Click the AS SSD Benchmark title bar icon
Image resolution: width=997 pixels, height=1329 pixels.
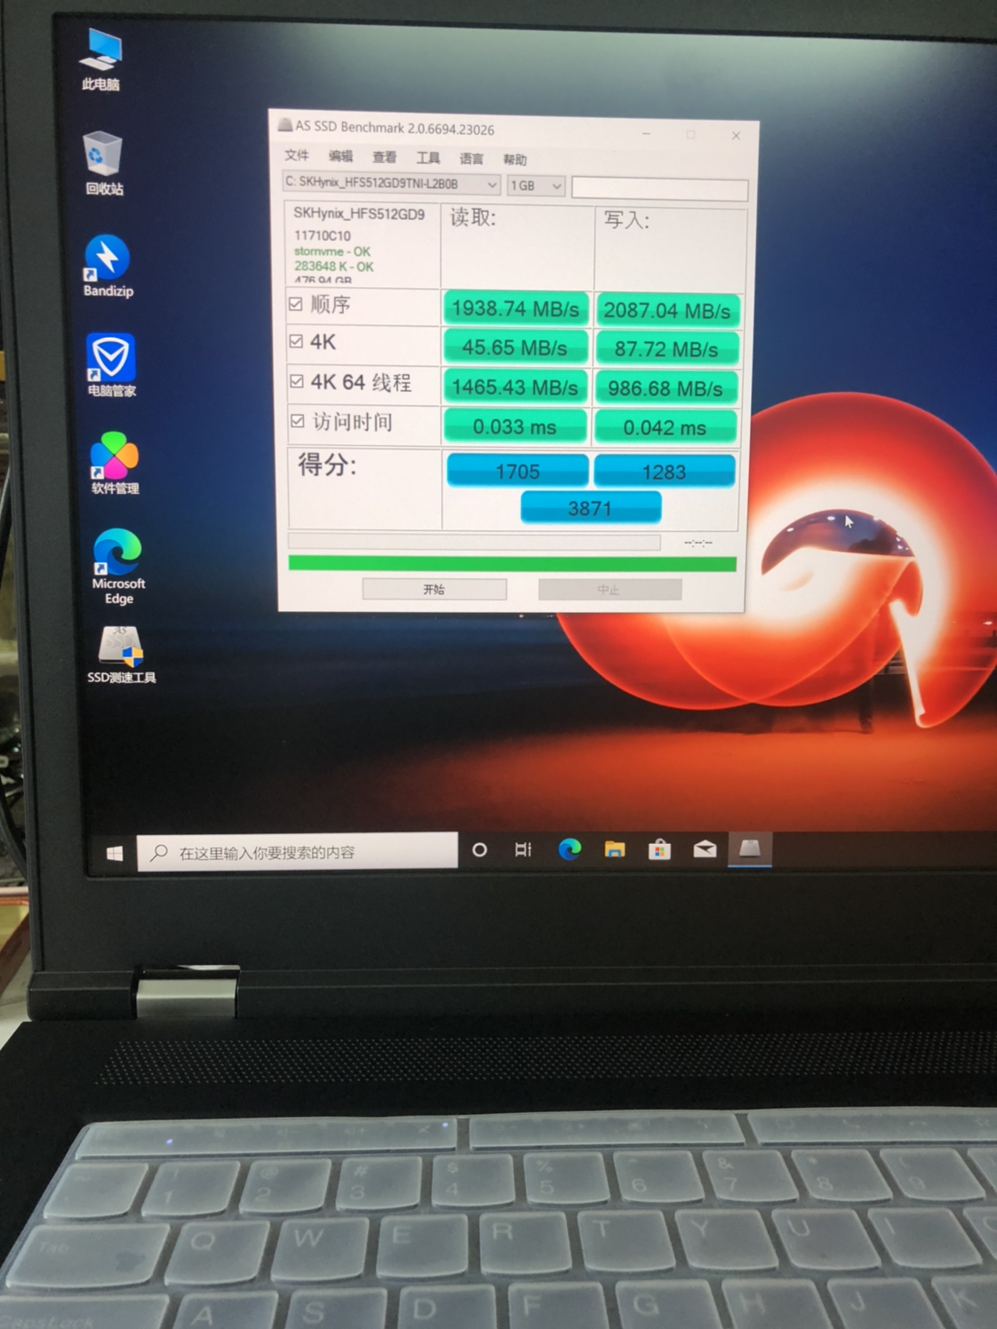[284, 125]
